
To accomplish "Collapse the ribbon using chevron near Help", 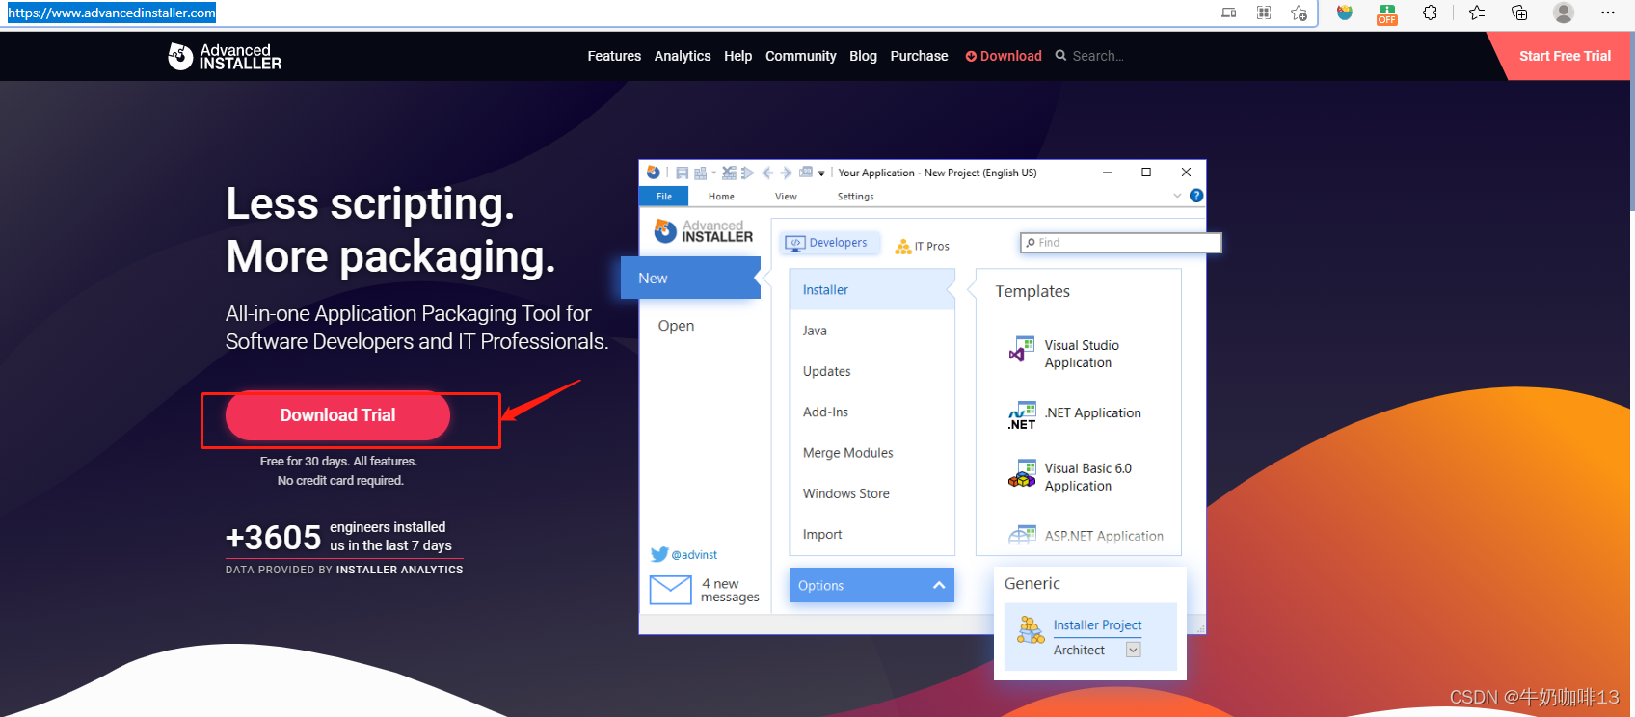I will (x=1177, y=196).
